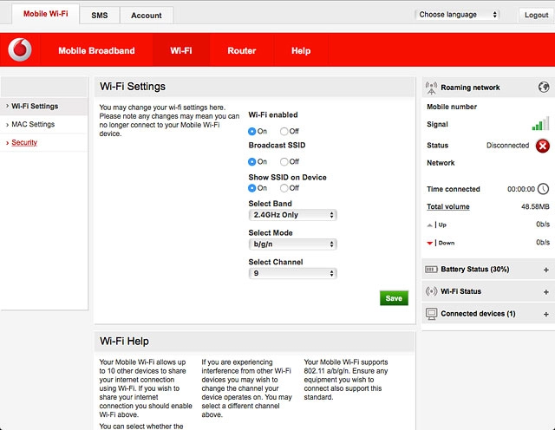Open the Select Band dropdown

(x=292, y=215)
